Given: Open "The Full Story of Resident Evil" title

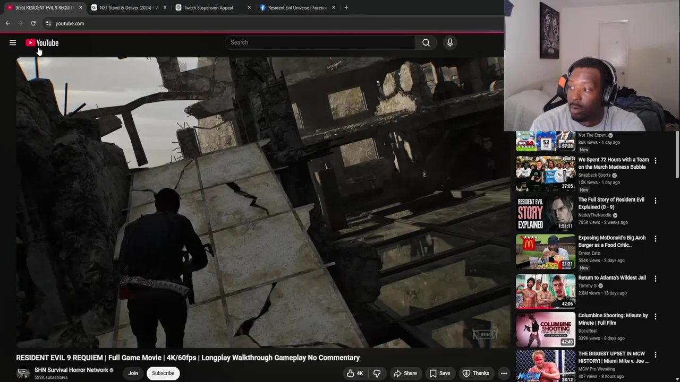Looking at the screenshot, I should (x=611, y=203).
